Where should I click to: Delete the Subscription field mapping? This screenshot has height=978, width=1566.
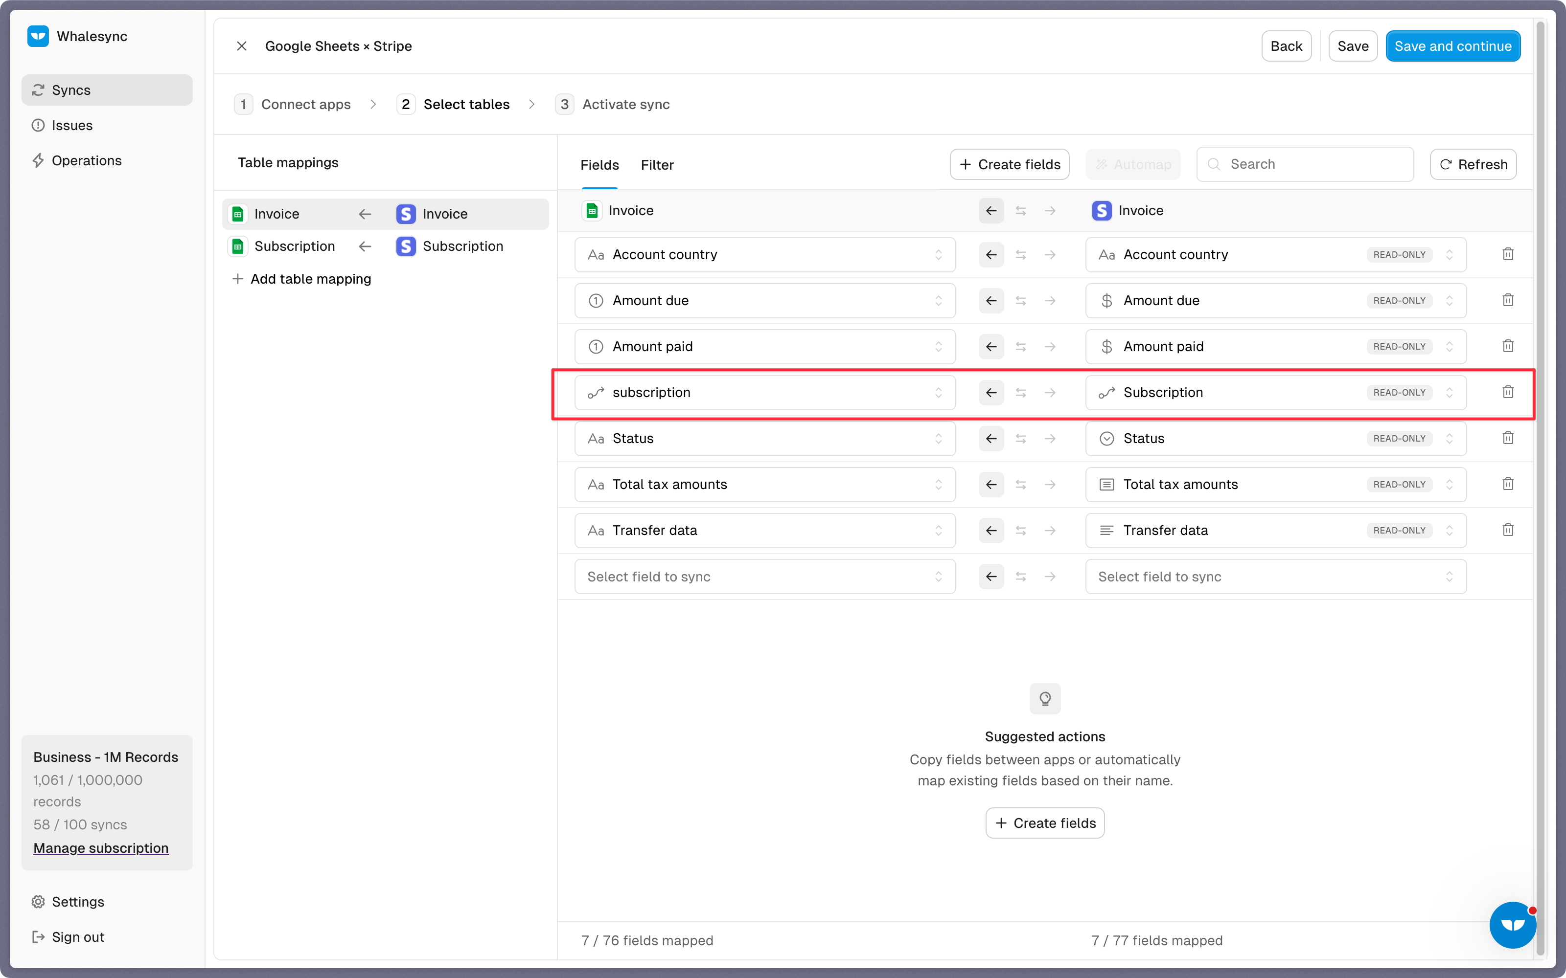point(1508,392)
